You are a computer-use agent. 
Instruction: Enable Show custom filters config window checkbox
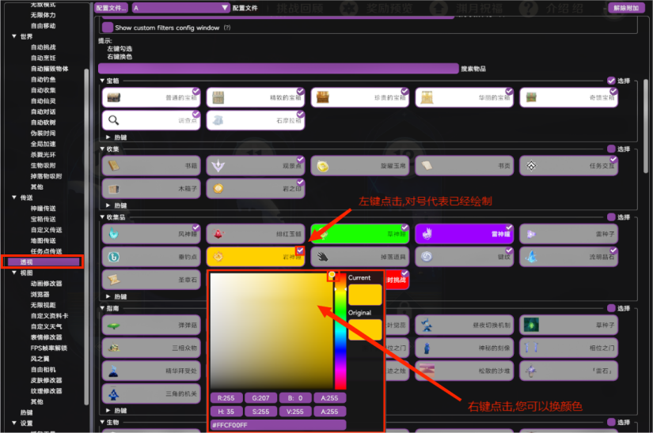tap(108, 28)
